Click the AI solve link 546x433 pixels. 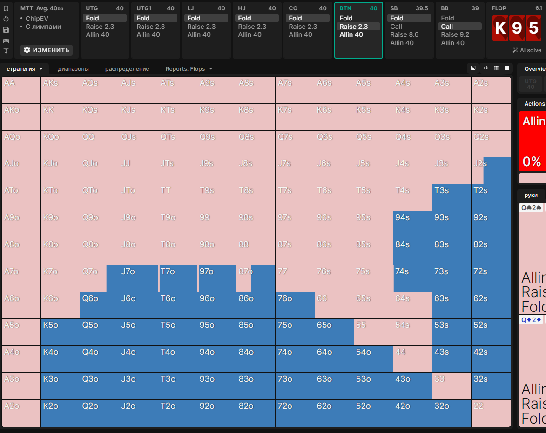527,50
